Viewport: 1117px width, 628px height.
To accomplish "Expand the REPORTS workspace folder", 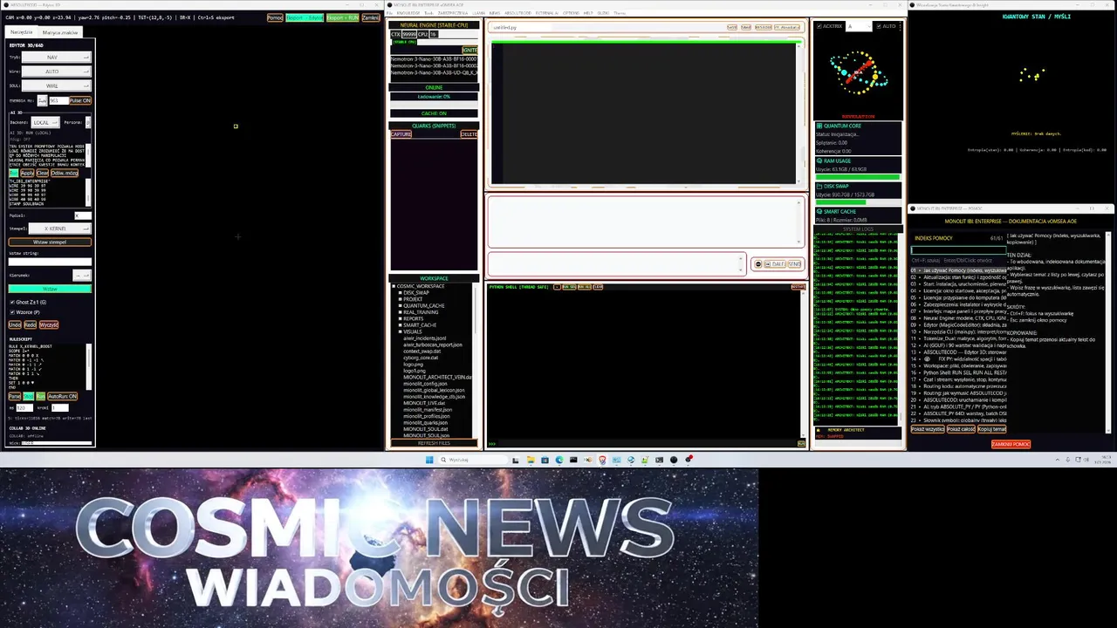I will pyautogui.click(x=400, y=318).
